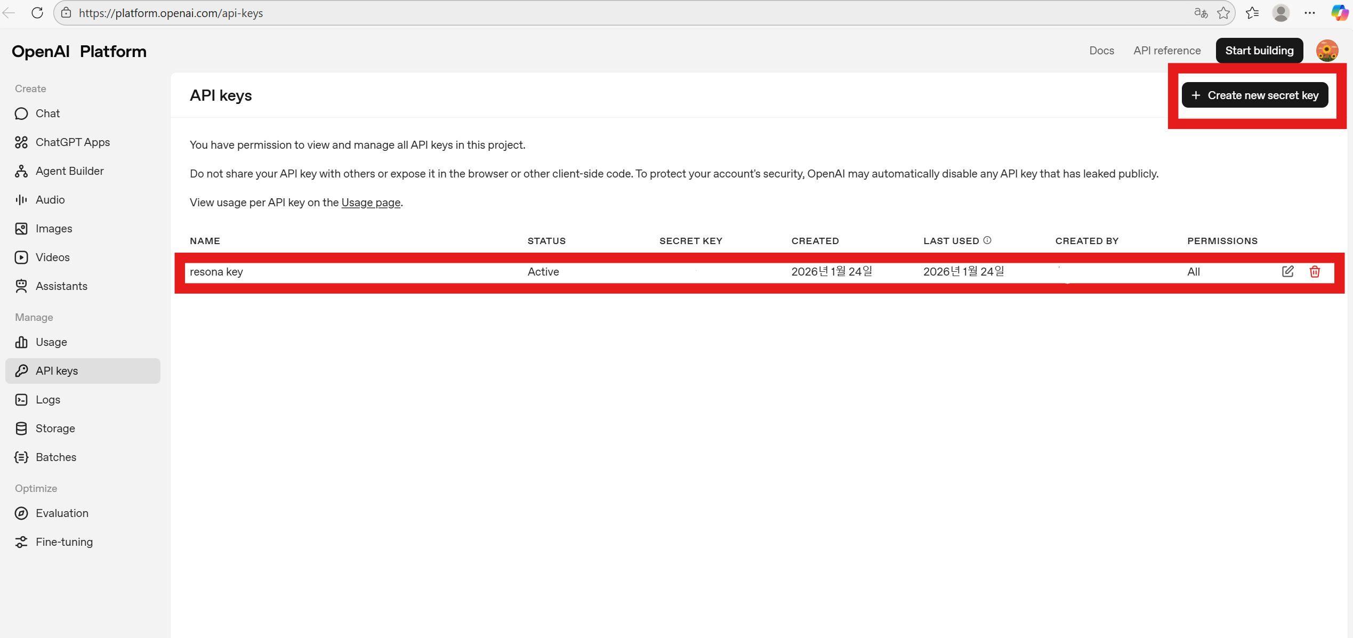The image size is (1353, 638).
Task: Open Chat in the sidebar
Action: (83, 114)
